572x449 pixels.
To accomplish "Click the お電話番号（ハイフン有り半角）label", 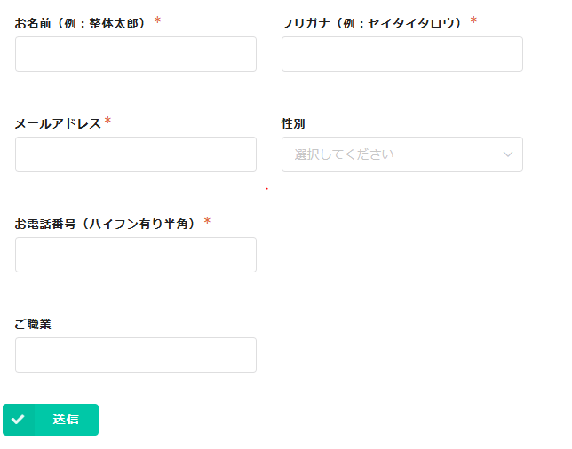I will click(x=106, y=224).
